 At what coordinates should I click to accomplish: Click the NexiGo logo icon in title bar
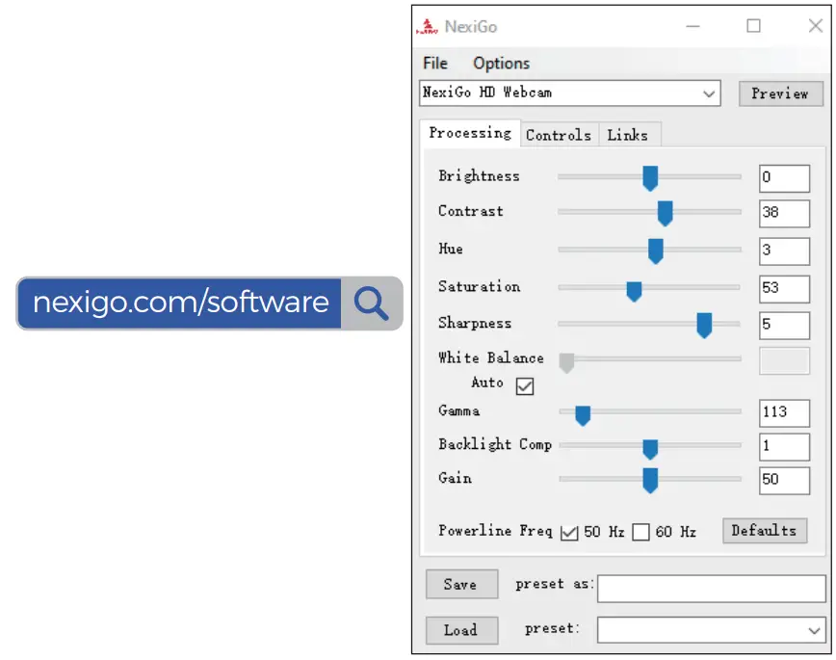[427, 26]
